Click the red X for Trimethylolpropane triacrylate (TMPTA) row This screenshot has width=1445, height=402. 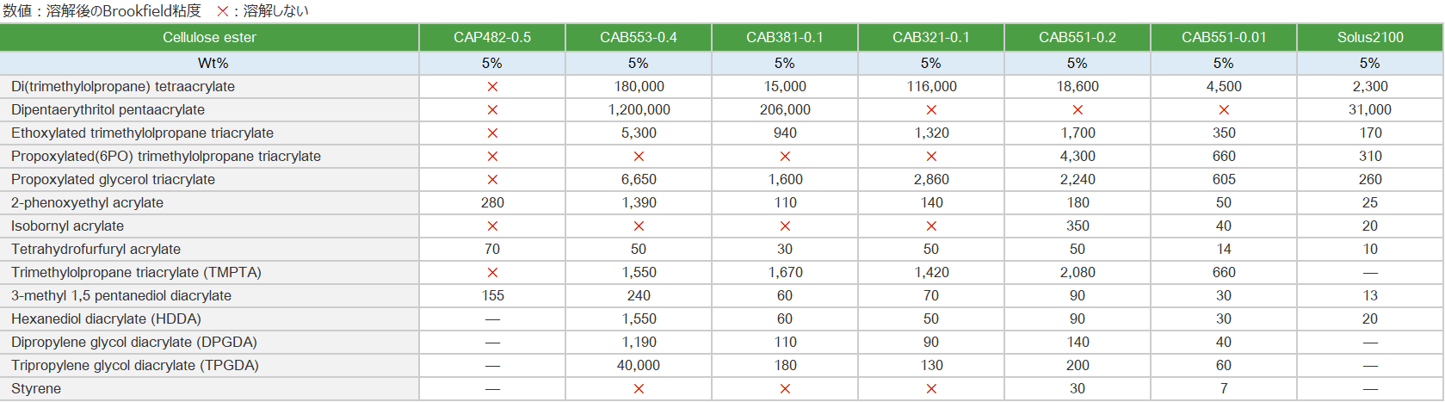pos(492,273)
